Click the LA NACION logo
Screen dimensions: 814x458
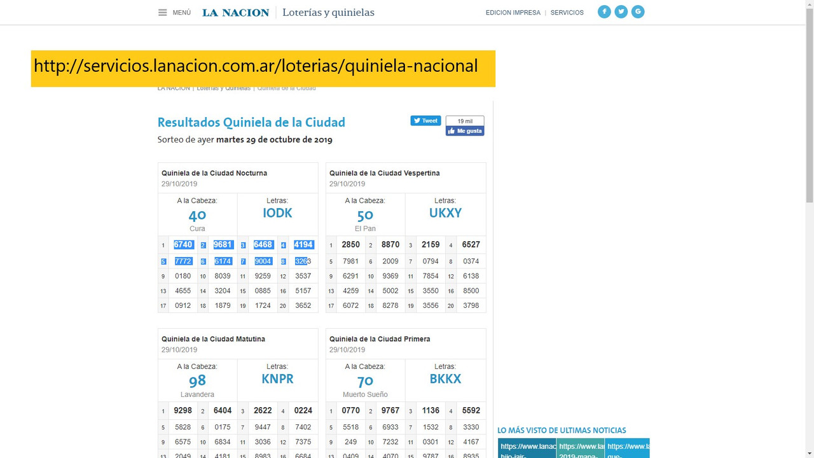point(235,13)
